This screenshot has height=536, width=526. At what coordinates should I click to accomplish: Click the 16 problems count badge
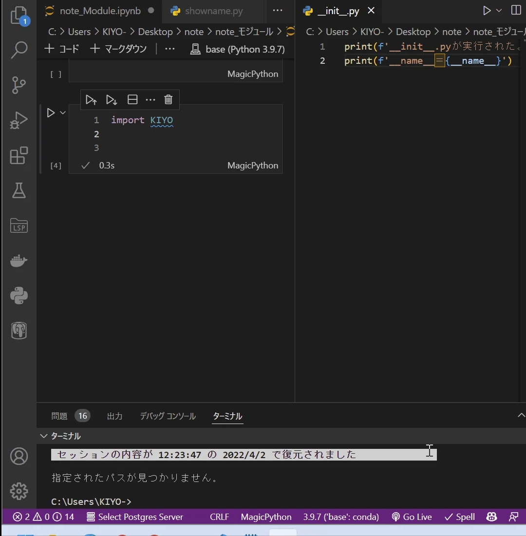point(82,416)
